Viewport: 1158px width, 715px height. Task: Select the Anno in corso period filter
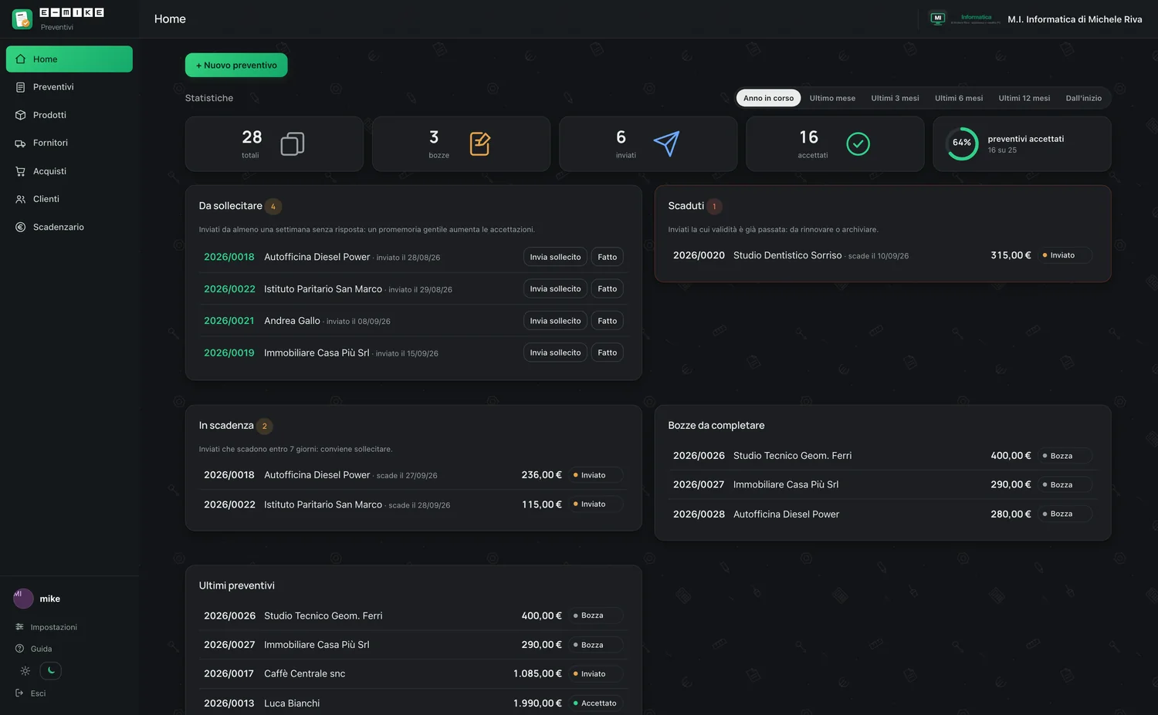[768, 98]
